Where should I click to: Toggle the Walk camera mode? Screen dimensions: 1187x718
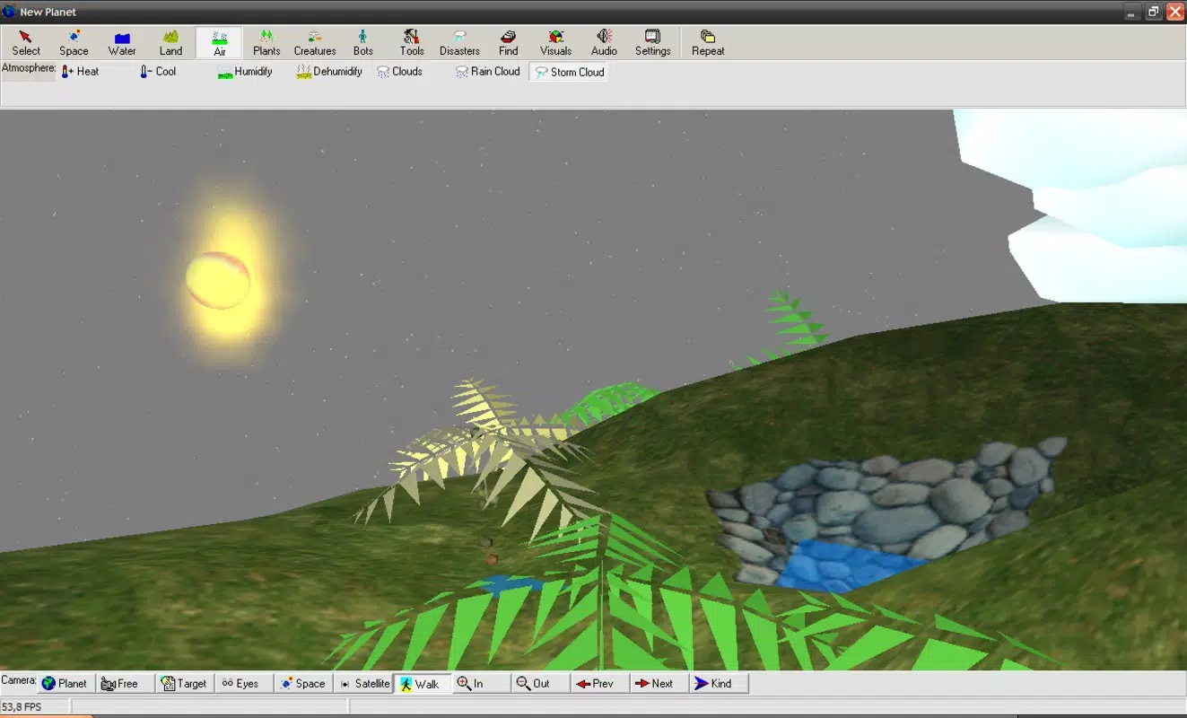(x=422, y=684)
